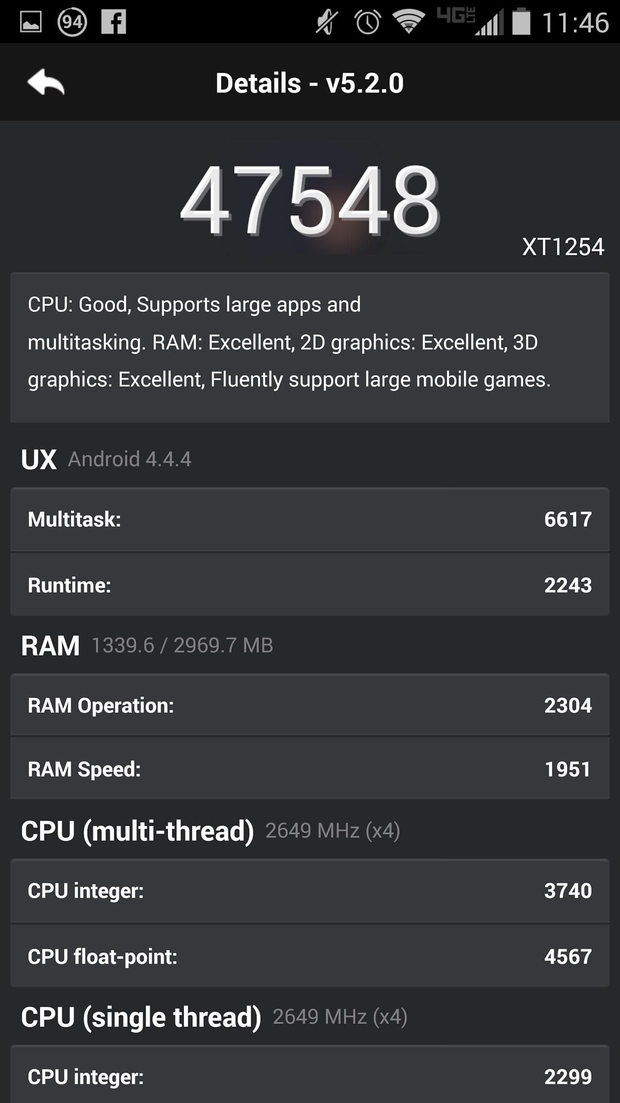
Task: Tap the battery level icon
Action: coord(521,22)
